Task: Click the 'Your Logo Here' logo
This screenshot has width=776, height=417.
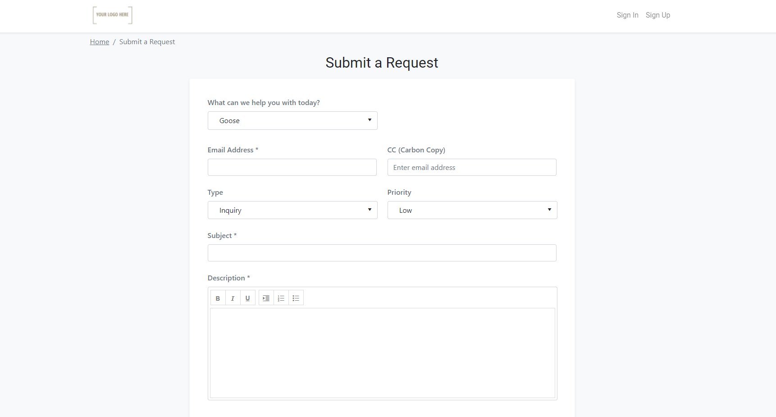Action: pos(113,15)
